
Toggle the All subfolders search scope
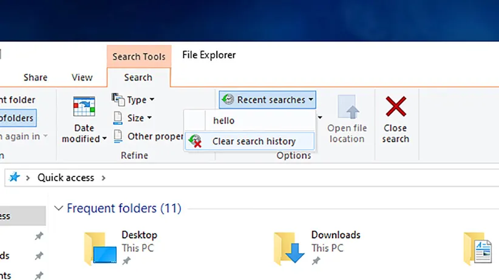point(17,118)
